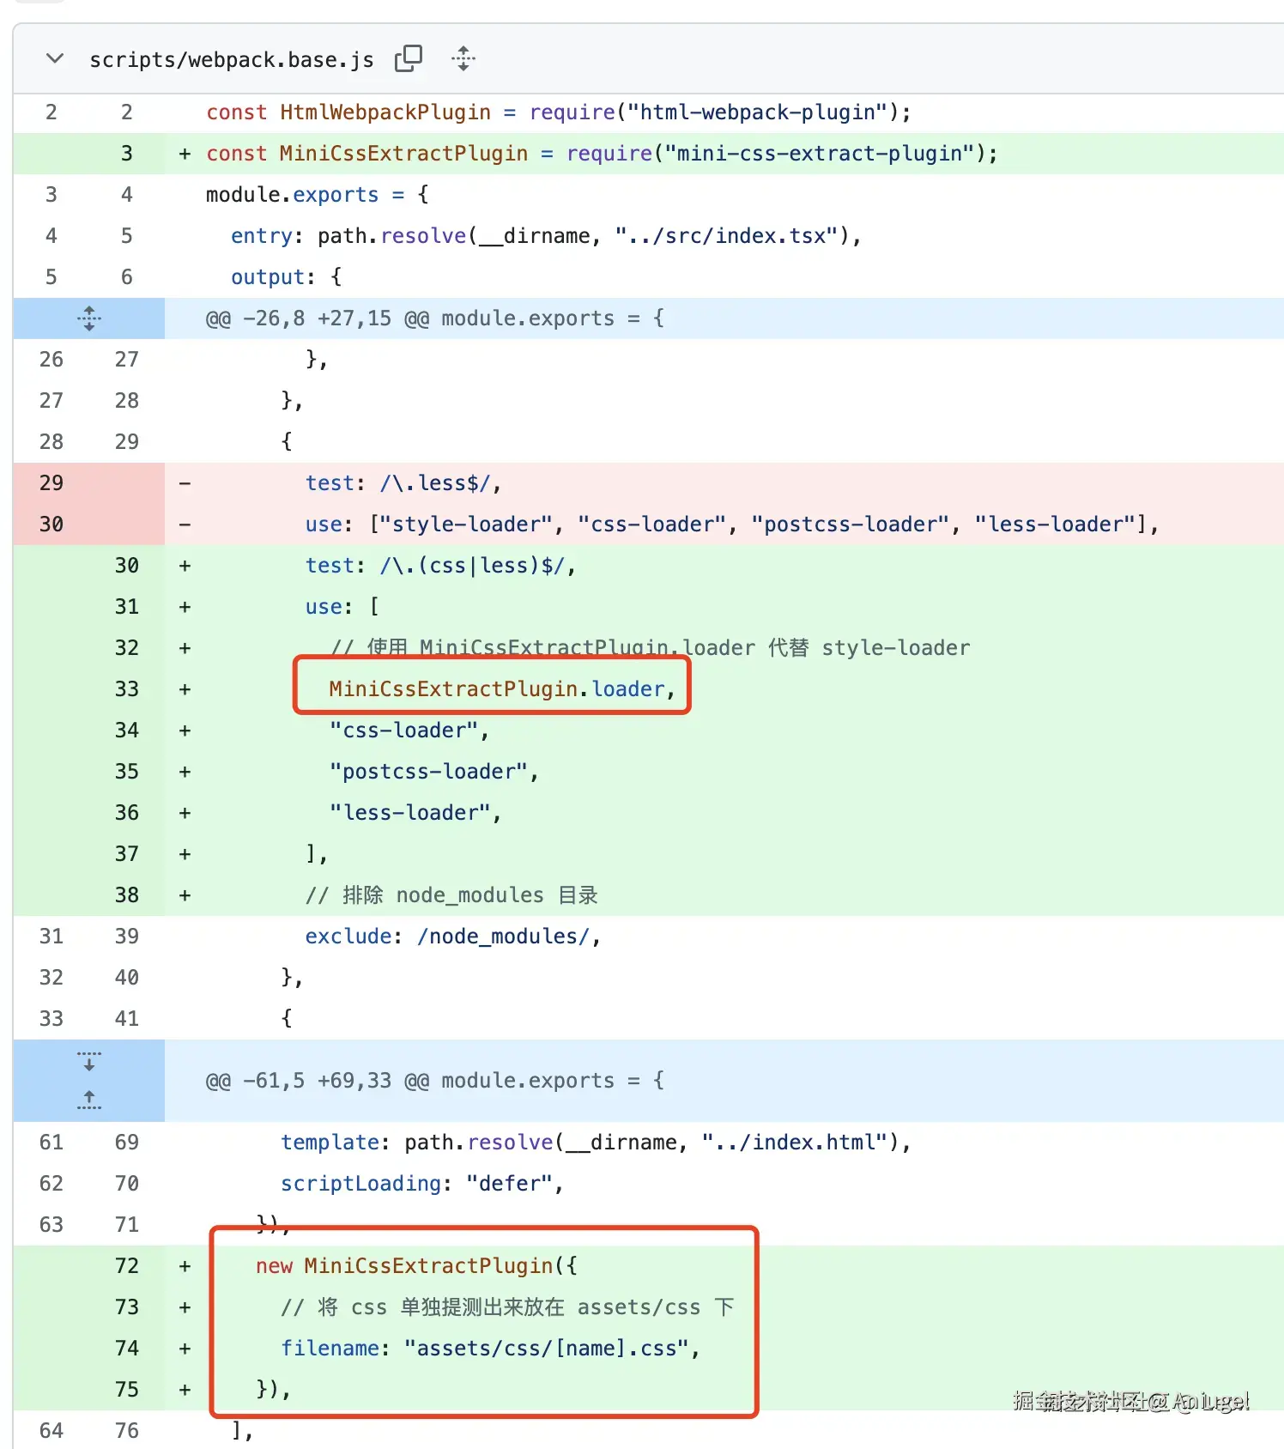This screenshot has height=1449, width=1284.
Task: Click file name scripts/webpack.base.js
Action: pyautogui.click(x=232, y=59)
